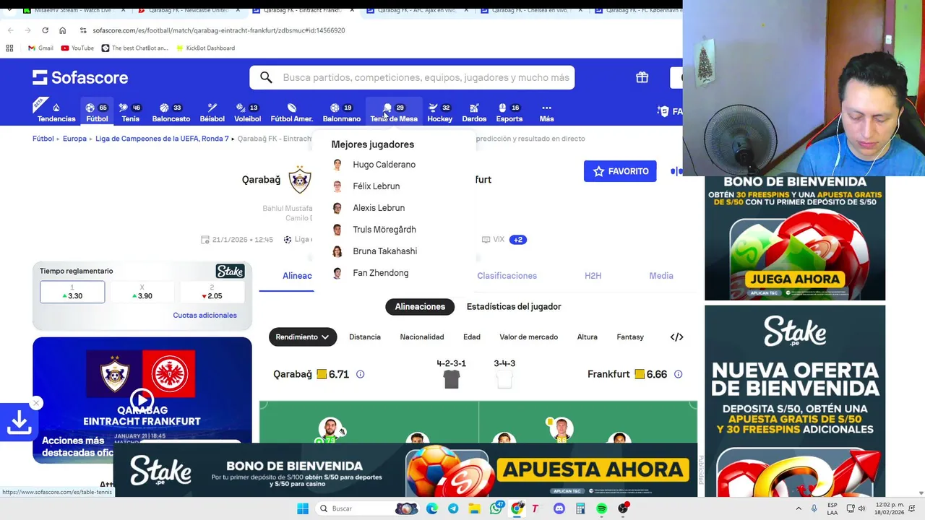Click the Europa breadcrumb link
The width and height of the screenshot is (925, 520).
[74, 139]
